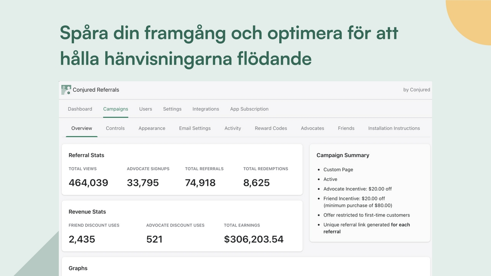Click the Graphs section heading

click(78, 268)
